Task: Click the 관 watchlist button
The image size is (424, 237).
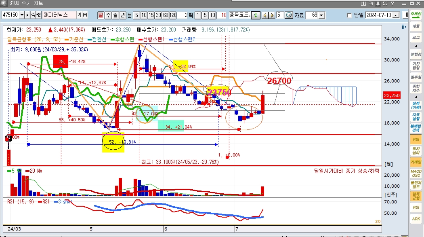Action: click(39, 15)
